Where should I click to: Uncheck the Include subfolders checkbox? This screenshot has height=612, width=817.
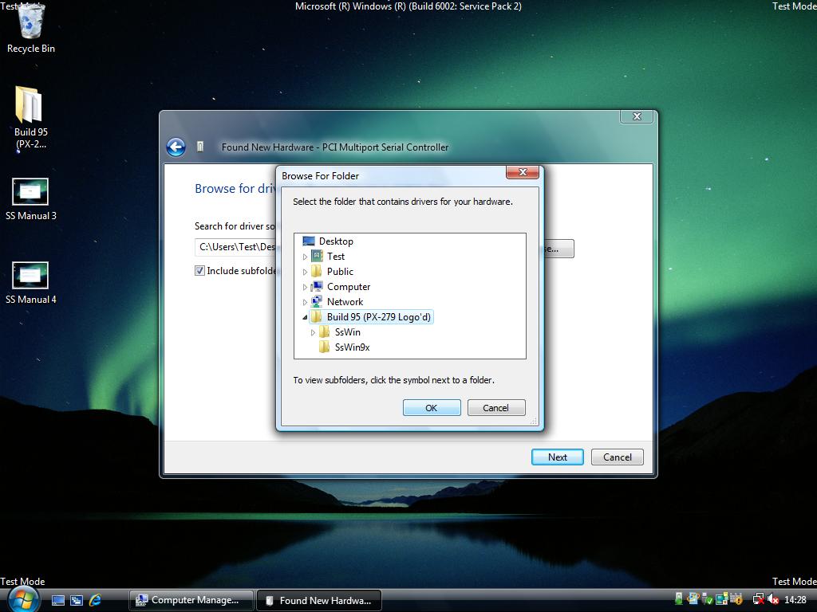199,271
